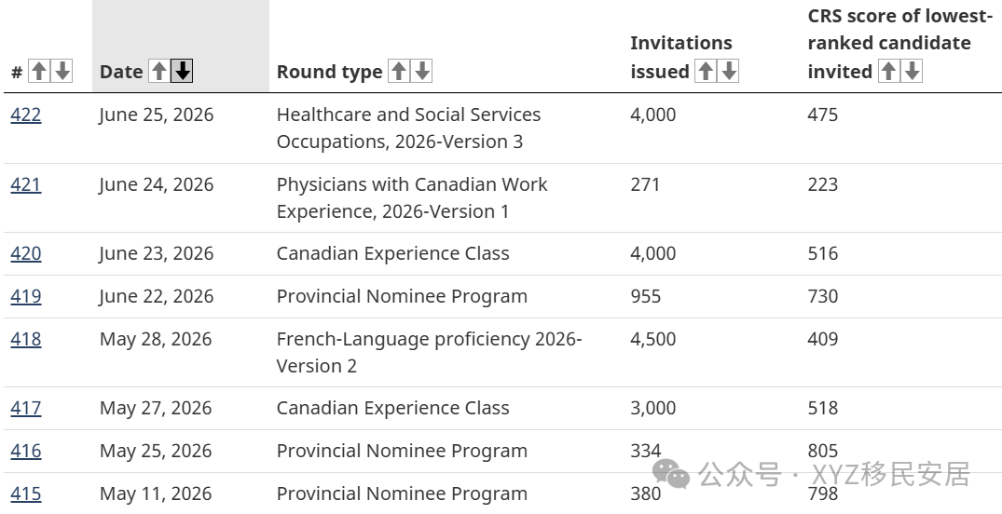Screen dimensions: 1002x514
Task: Sort Date column descending
Action: click(182, 71)
